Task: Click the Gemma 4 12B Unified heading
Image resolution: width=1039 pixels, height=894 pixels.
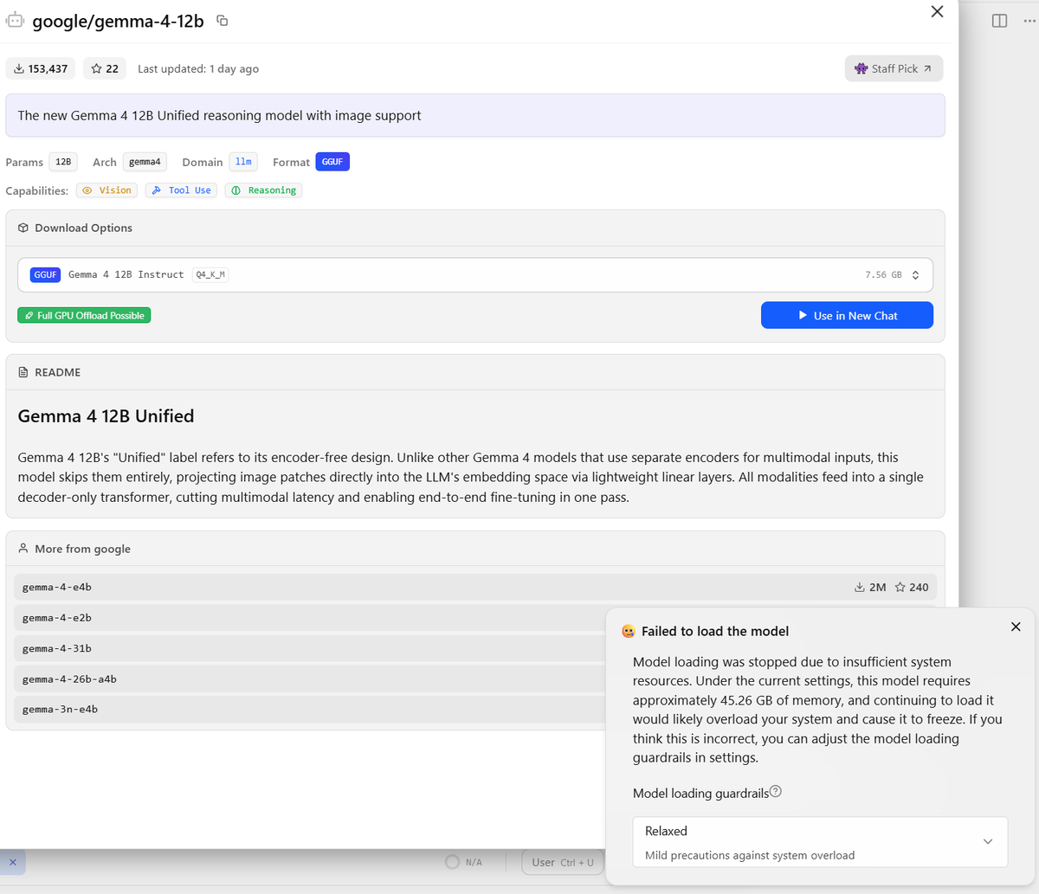Action: pyautogui.click(x=106, y=416)
